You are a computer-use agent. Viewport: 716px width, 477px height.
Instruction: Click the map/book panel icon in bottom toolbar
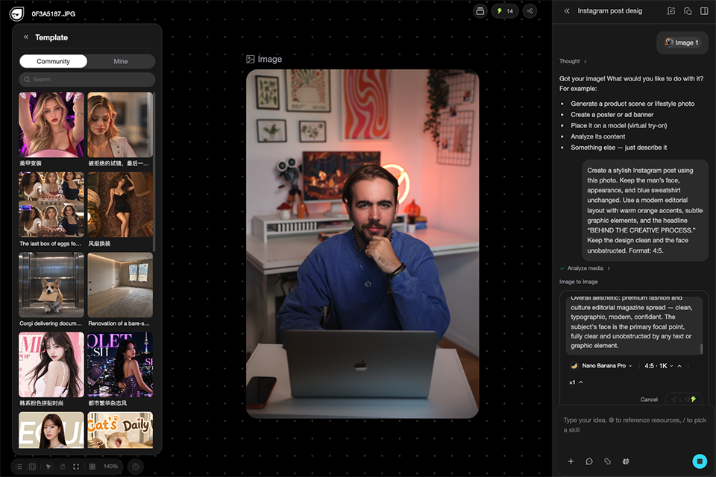[32, 467]
